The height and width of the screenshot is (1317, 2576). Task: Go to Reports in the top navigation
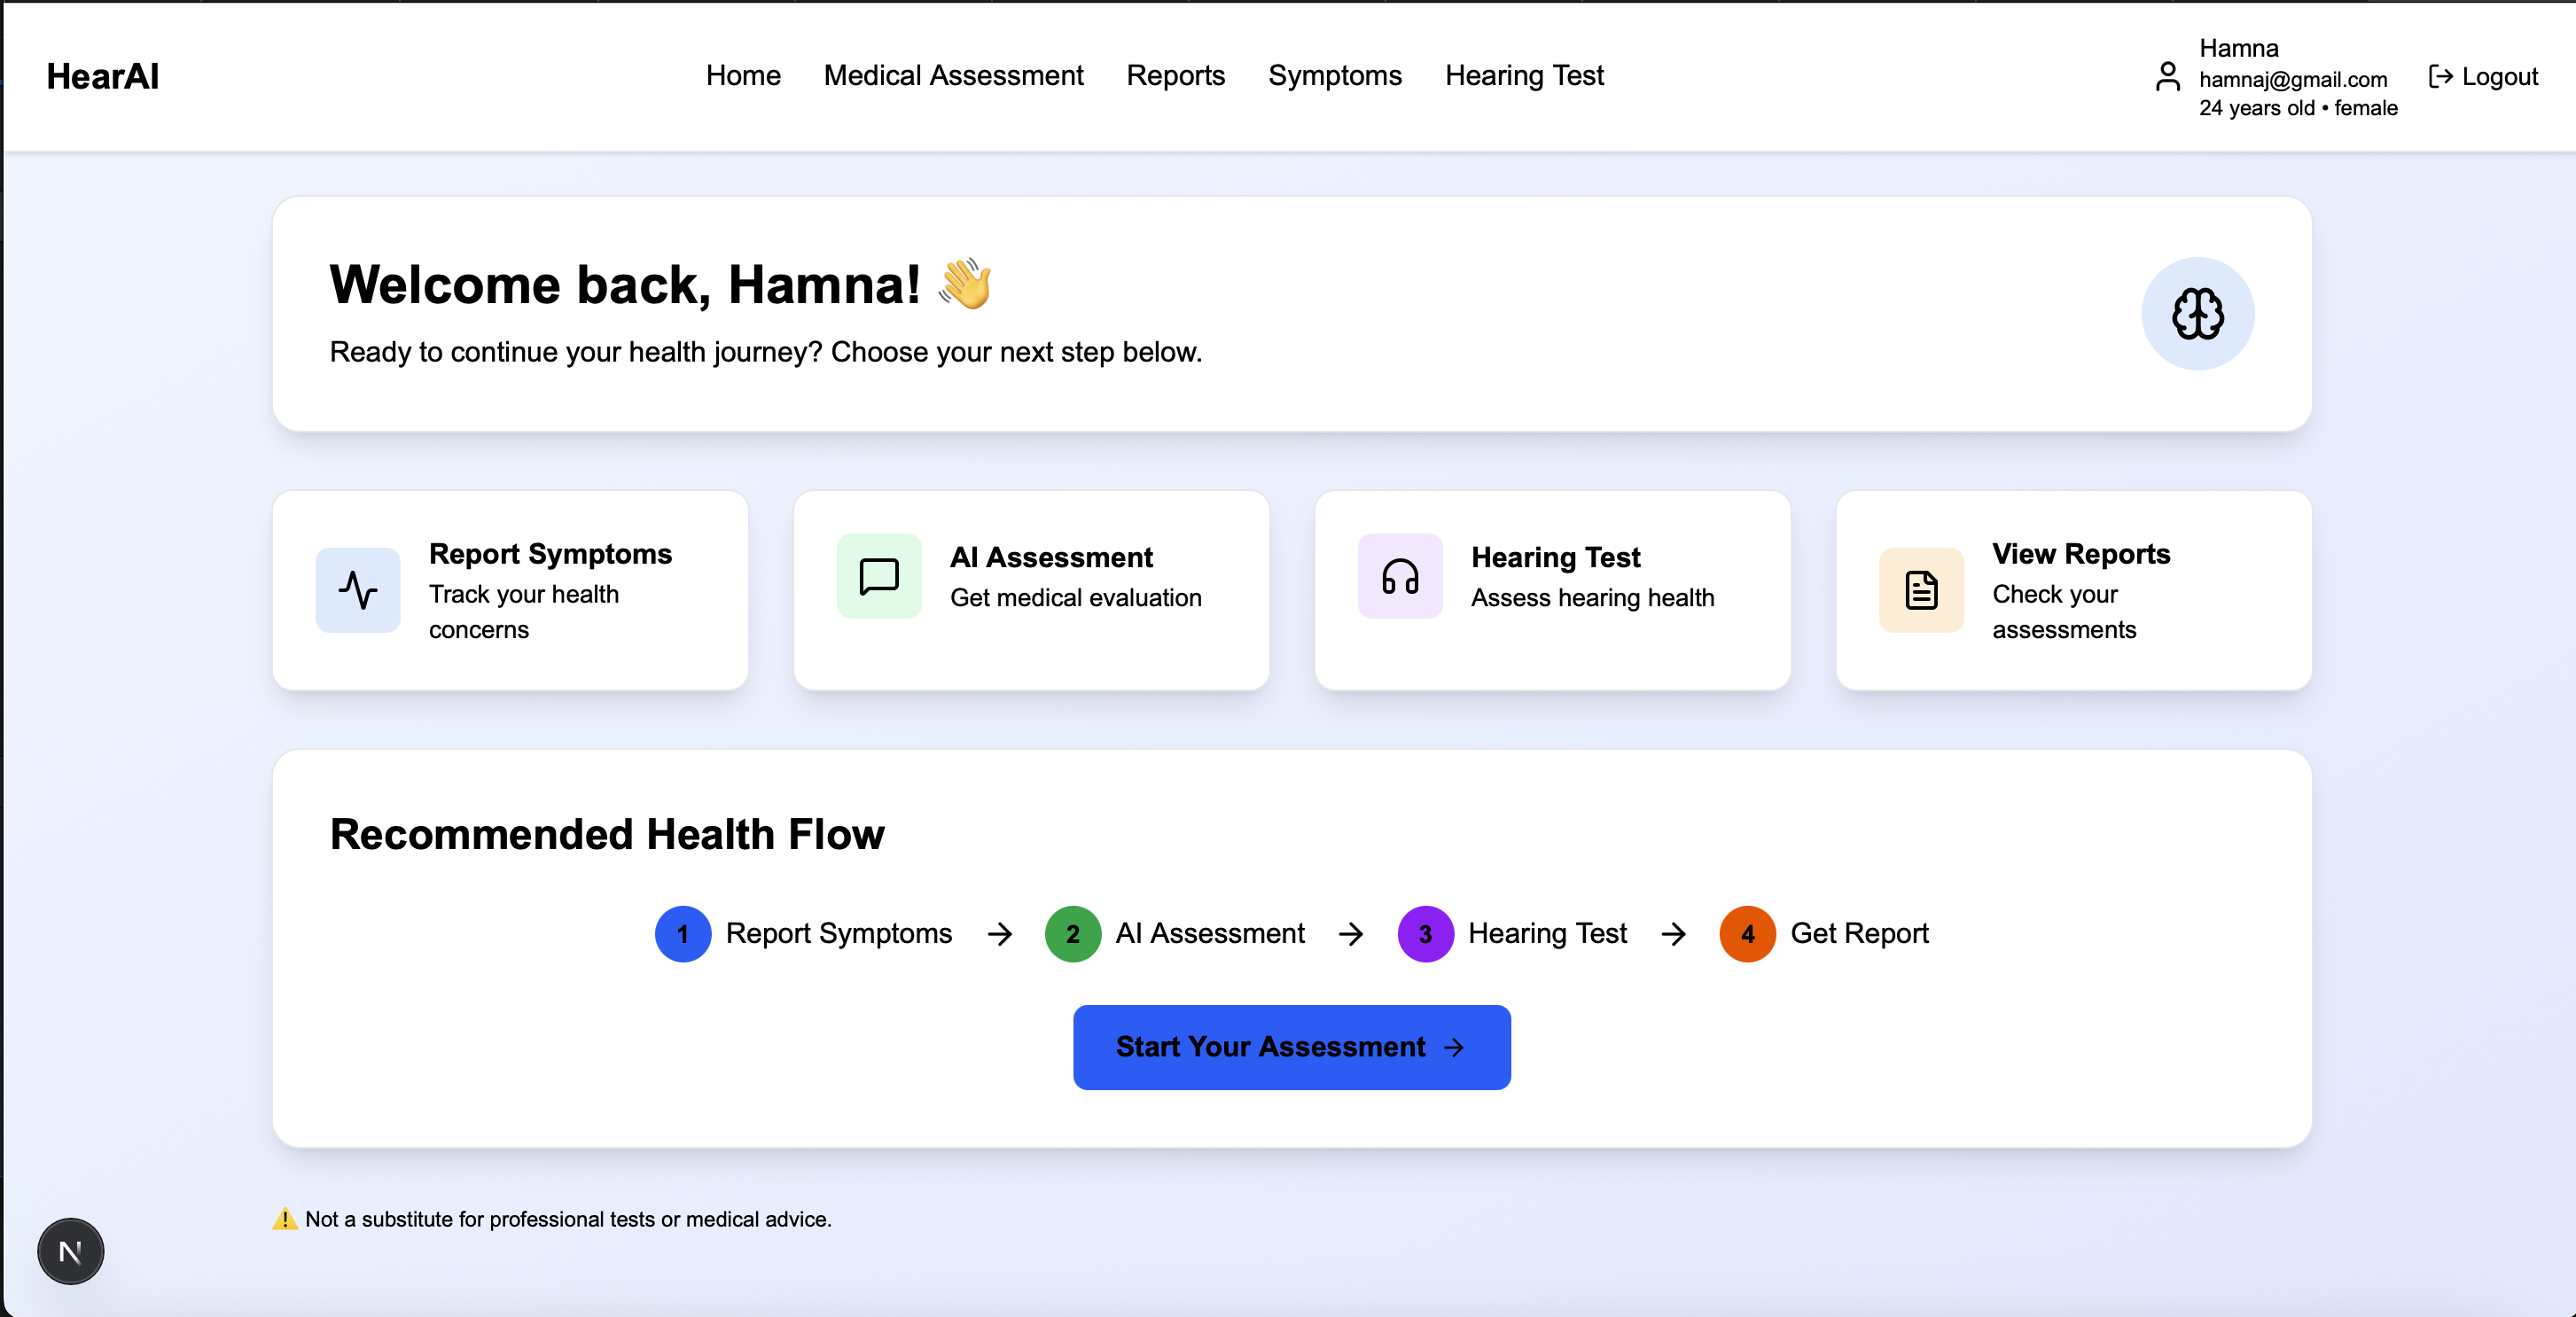pos(1175,76)
